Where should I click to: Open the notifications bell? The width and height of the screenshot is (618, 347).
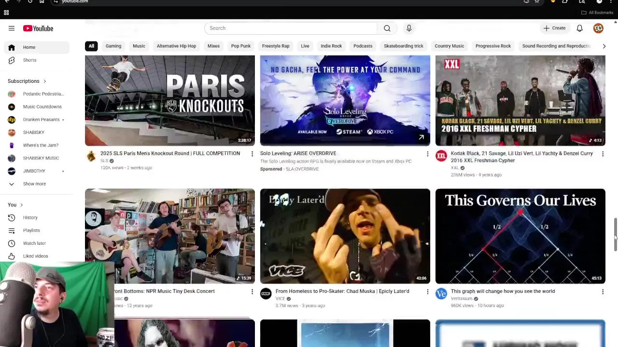(579, 28)
